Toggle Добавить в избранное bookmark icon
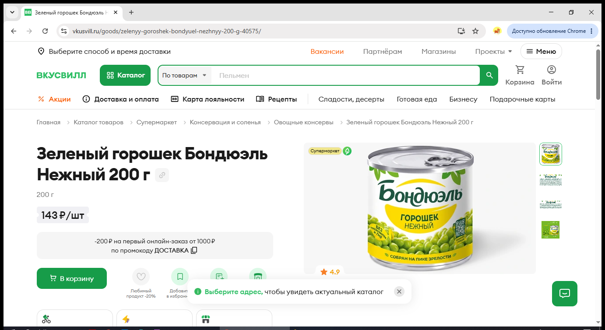 180,277
